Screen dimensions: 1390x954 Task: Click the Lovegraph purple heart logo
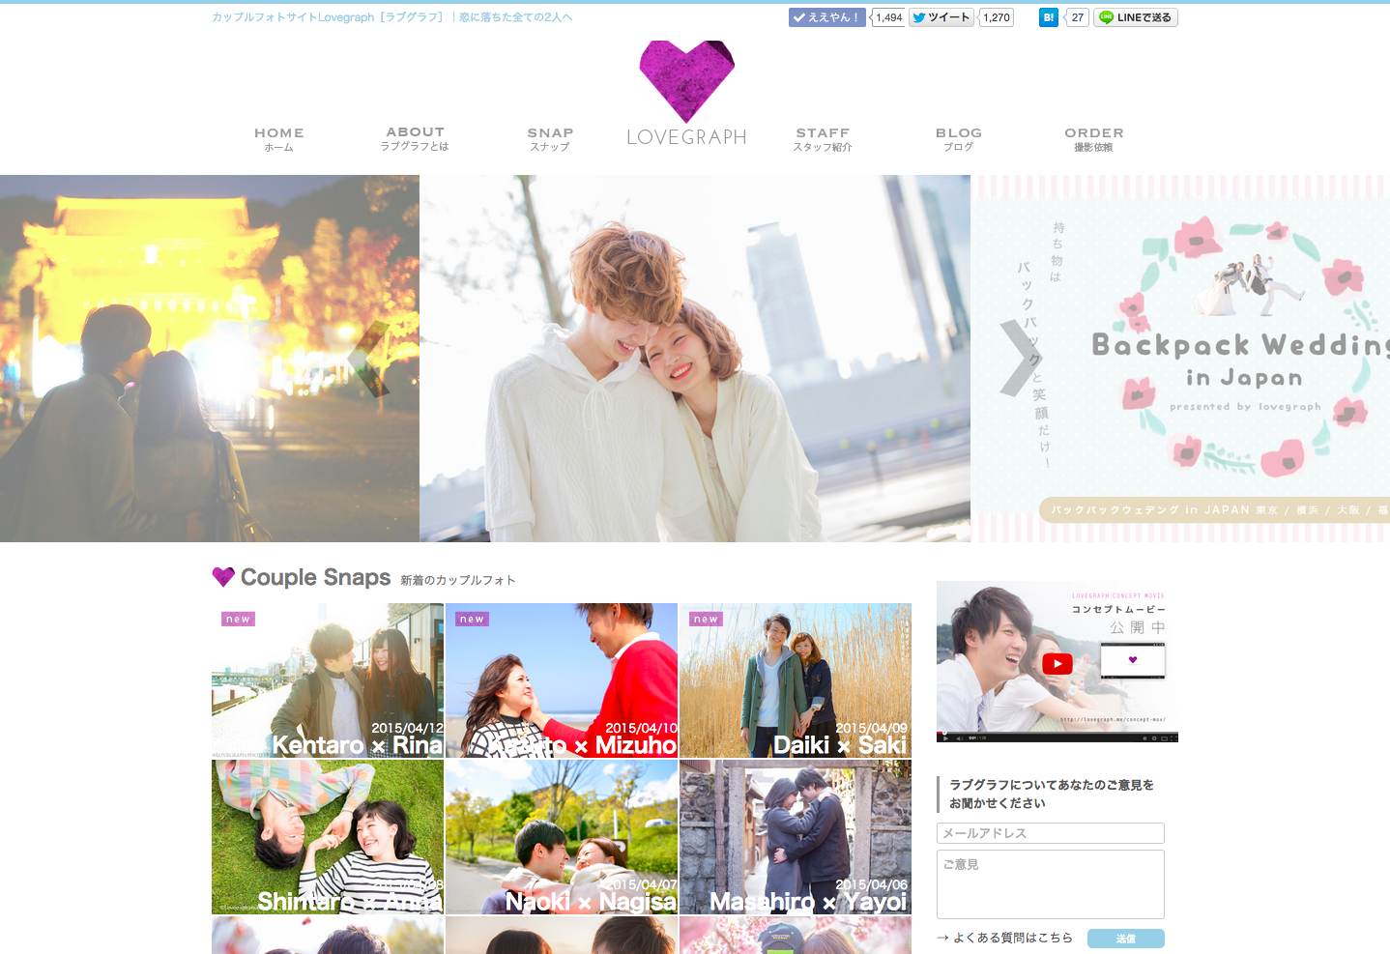coord(685,82)
